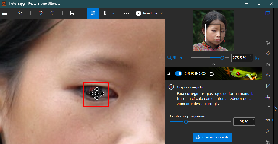The width and height of the screenshot is (278, 144).
Task: Increase Contorno progresivo with the up arrow
Action: [253, 120]
